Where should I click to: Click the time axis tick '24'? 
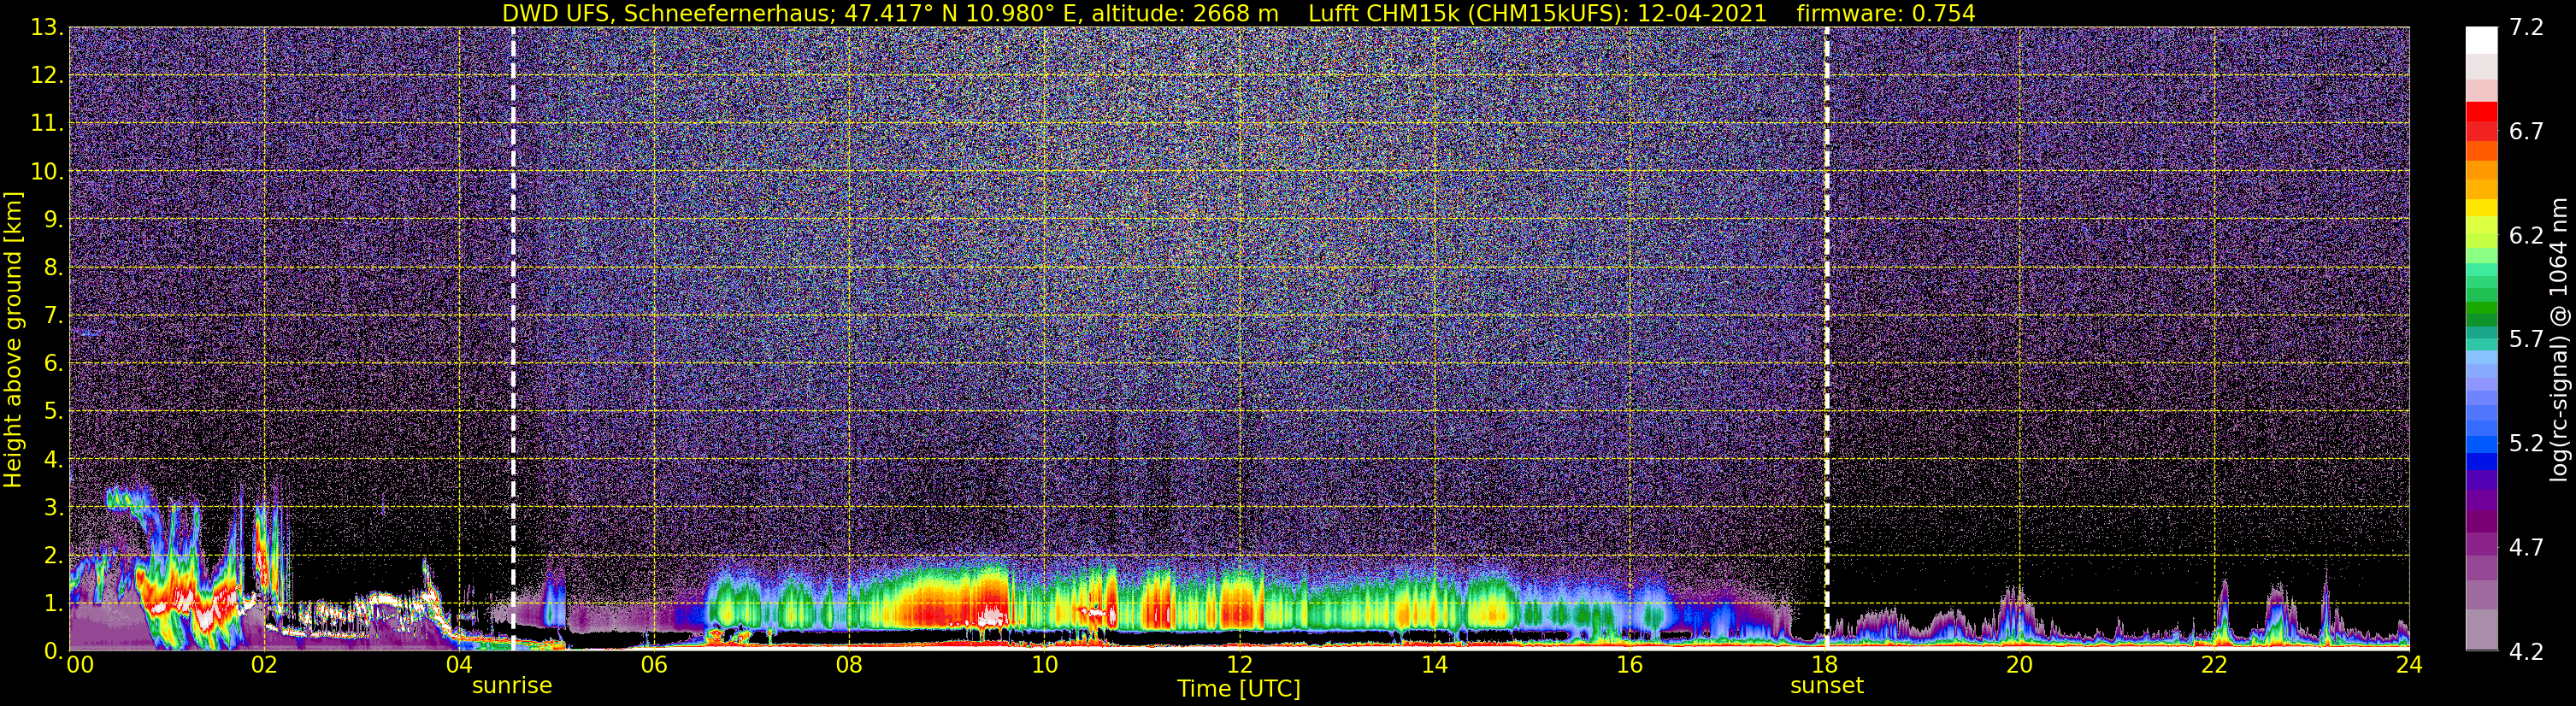2409,665
